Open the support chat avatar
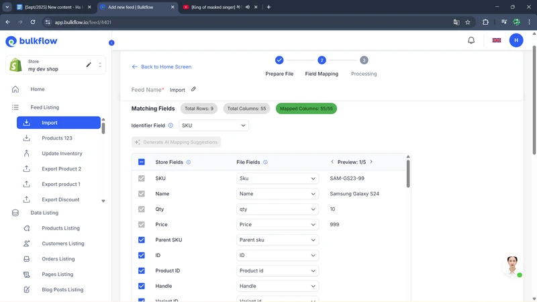537x302 pixels. point(512,265)
